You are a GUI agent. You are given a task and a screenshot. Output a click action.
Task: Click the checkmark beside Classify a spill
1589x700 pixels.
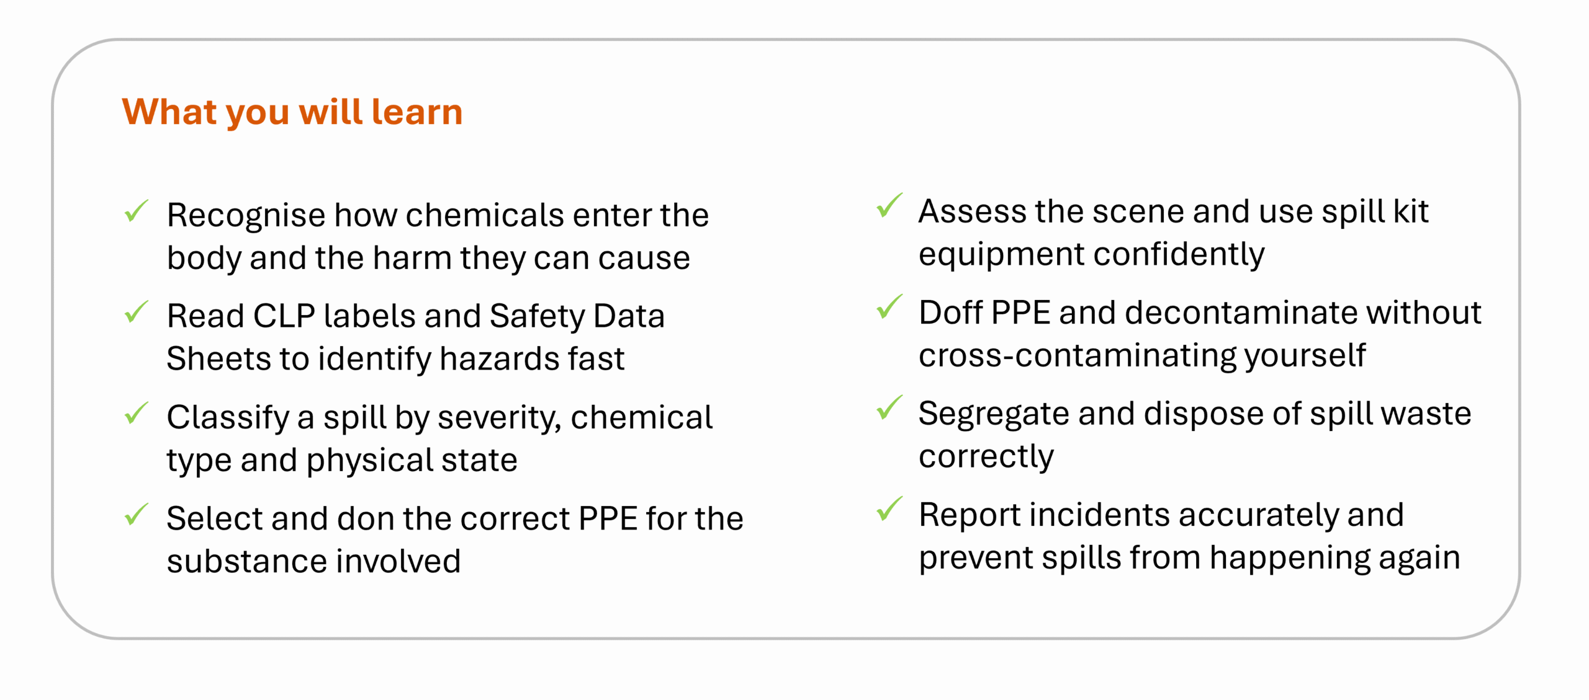[137, 413]
